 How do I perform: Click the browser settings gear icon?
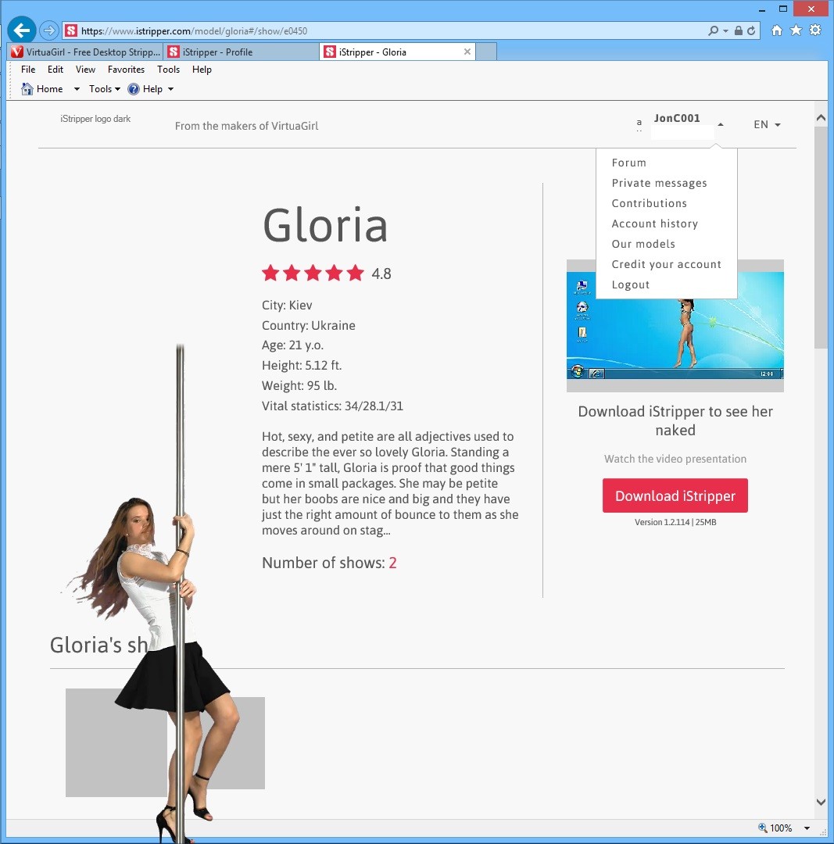(x=815, y=30)
